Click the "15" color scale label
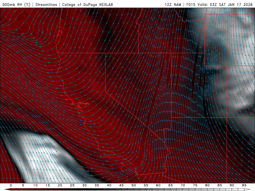 coord(47,185)
